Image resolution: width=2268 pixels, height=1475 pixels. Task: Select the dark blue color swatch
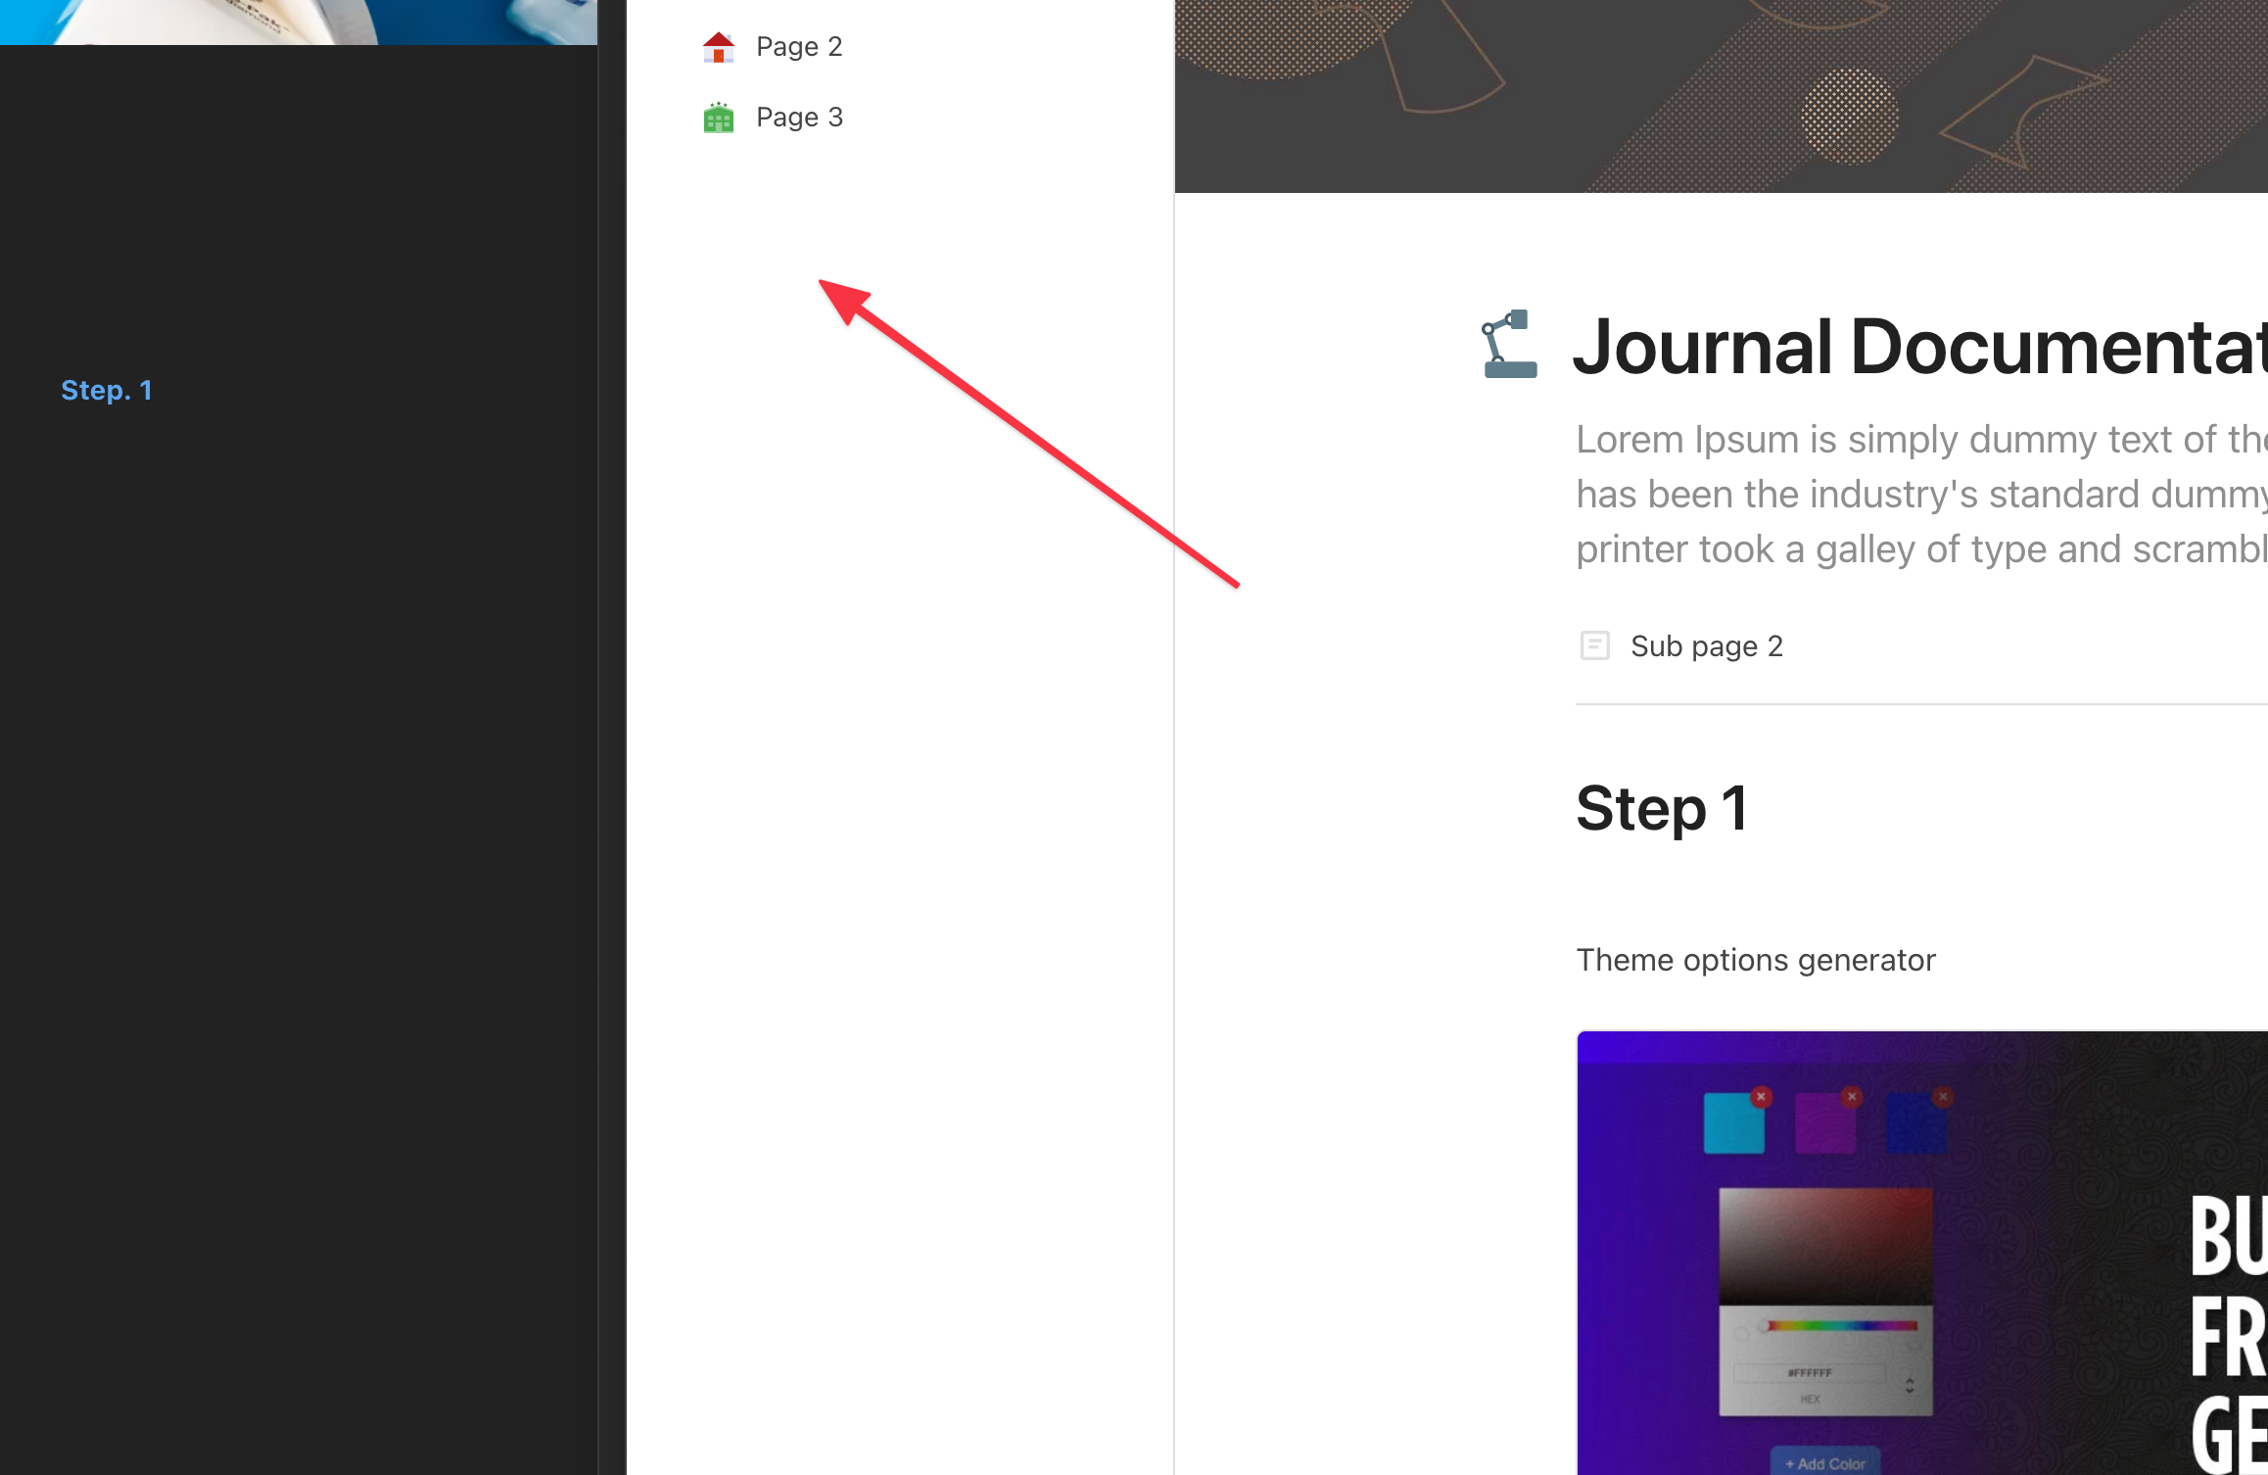point(1914,1126)
